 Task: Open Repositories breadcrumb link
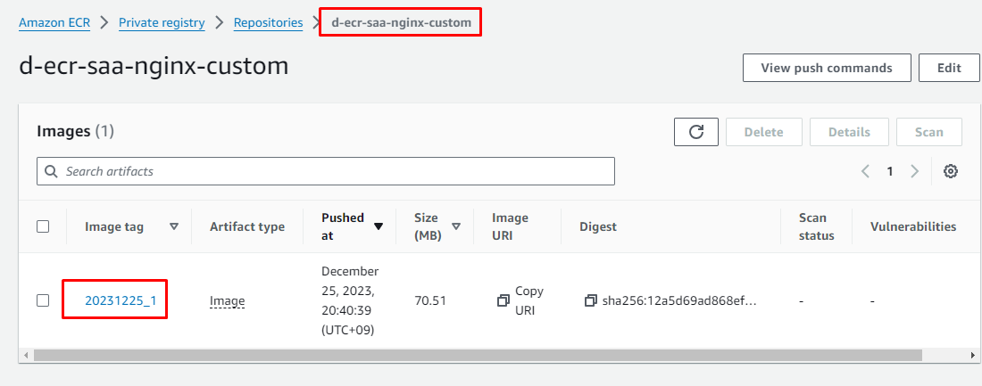[268, 23]
